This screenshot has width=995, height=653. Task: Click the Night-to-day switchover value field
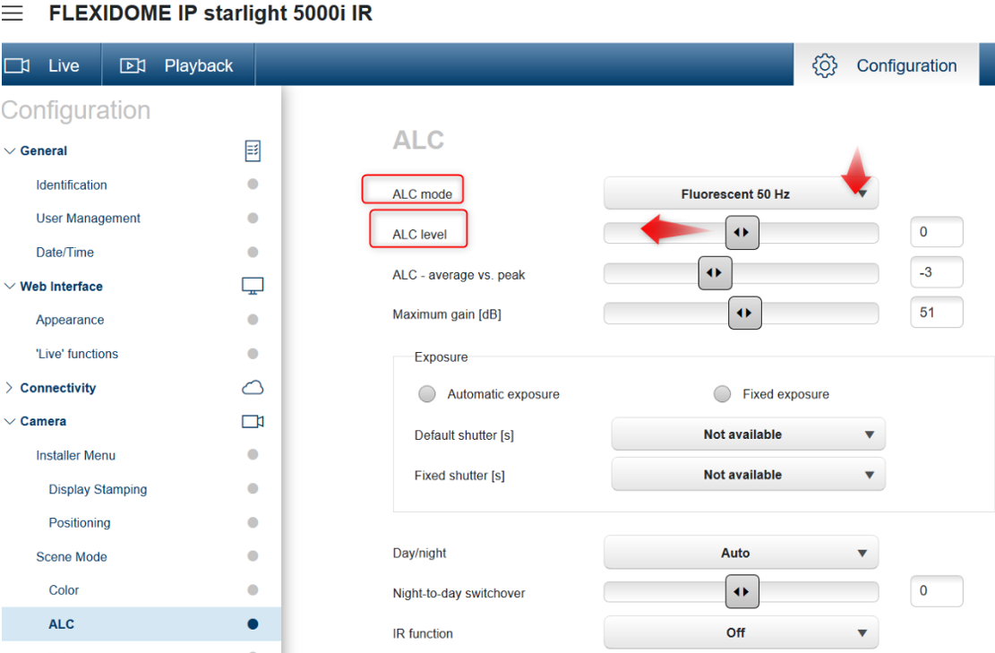click(937, 591)
